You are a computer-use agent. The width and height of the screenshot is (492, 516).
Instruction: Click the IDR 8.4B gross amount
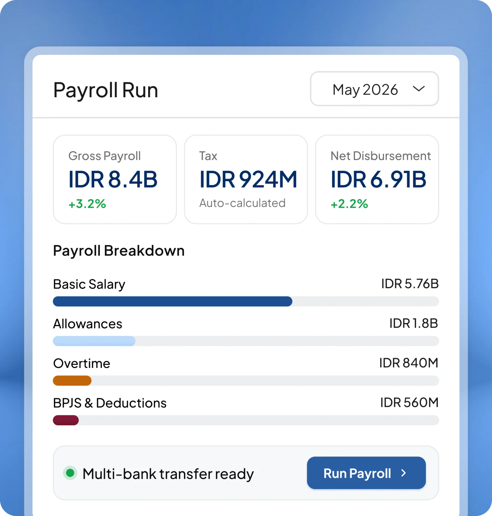pos(113,179)
